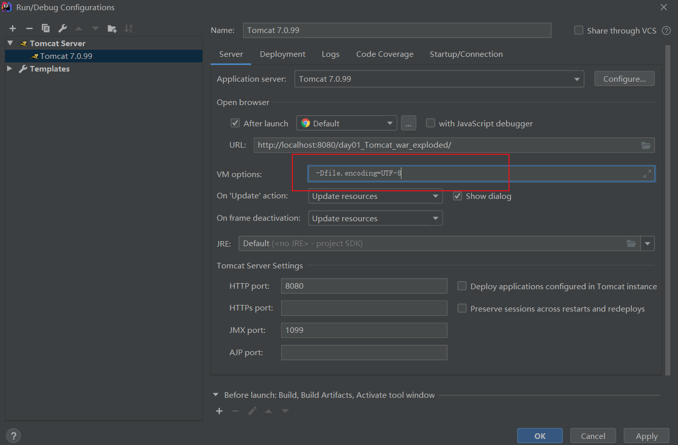Expand Templates tree node

pyautogui.click(x=10, y=69)
